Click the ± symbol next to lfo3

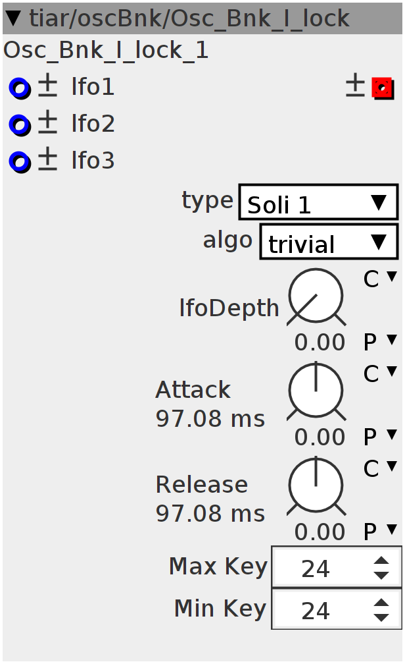47,159
